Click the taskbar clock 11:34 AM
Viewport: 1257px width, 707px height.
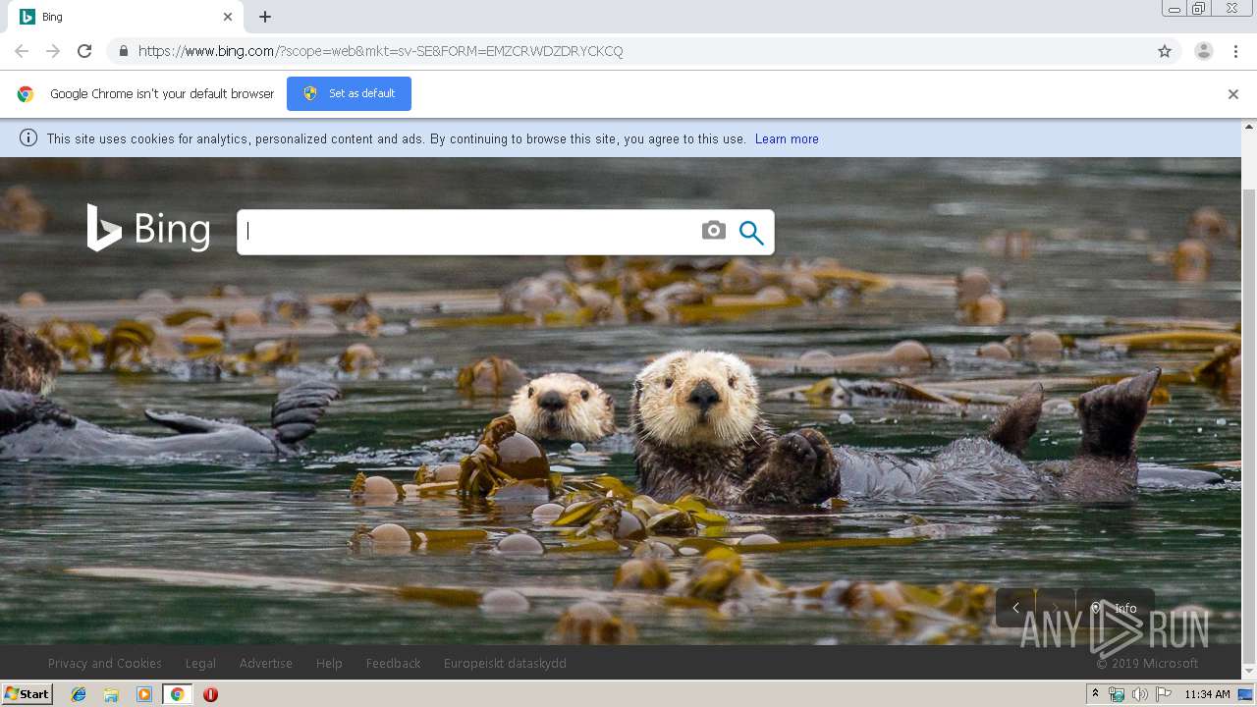coord(1207,694)
